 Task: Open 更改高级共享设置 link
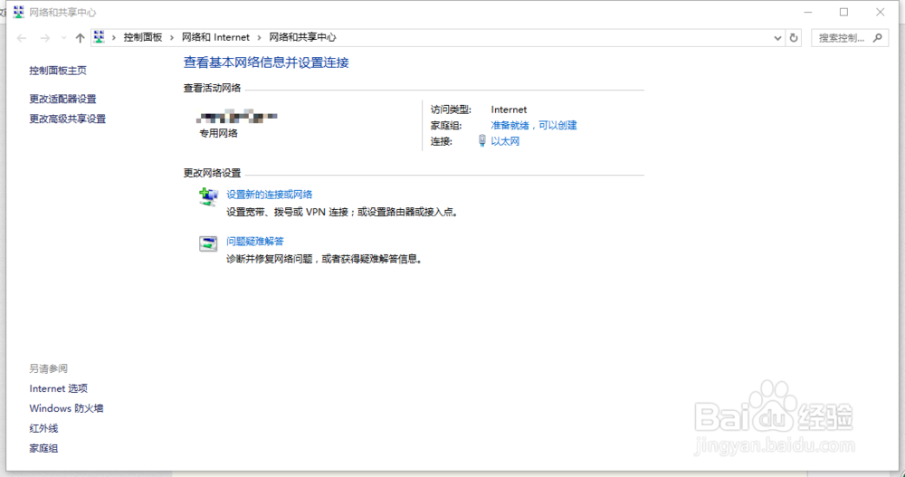tap(68, 119)
